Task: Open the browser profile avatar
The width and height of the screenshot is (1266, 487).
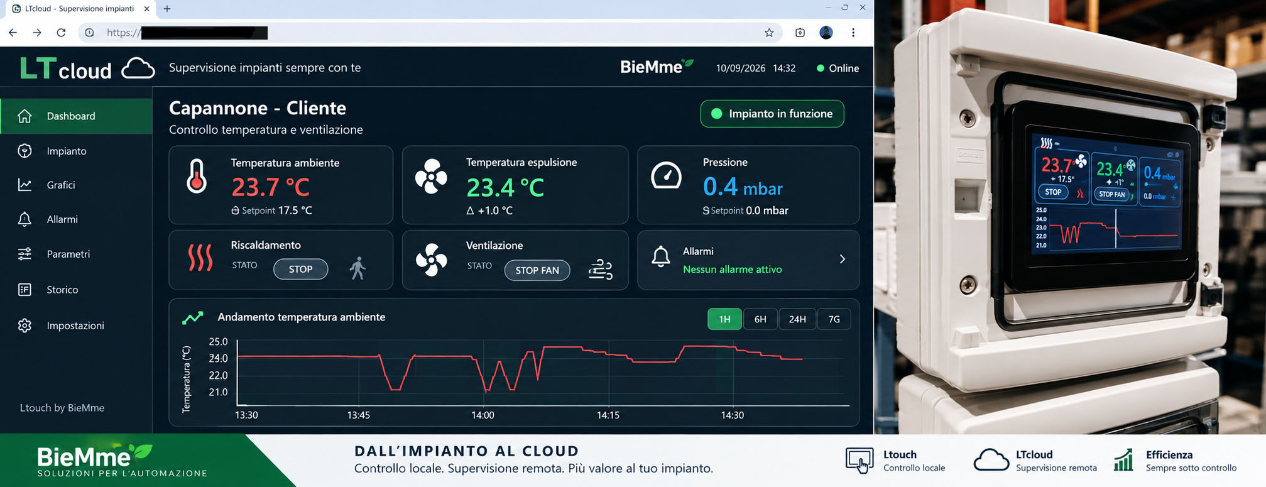Action: pyautogui.click(x=826, y=33)
